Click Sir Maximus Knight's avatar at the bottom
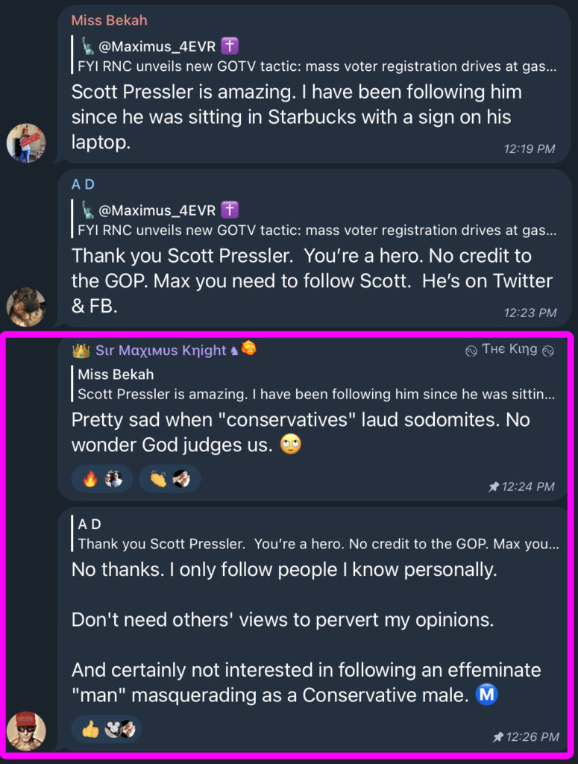The height and width of the screenshot is (764, 578). click(x=26, y=731)
